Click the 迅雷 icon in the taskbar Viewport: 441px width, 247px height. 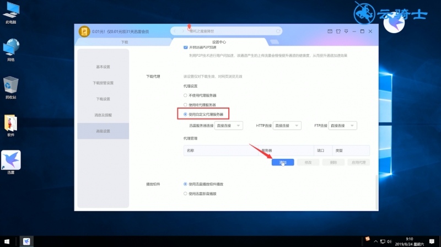pyautogui.click(x=26, y=241)
